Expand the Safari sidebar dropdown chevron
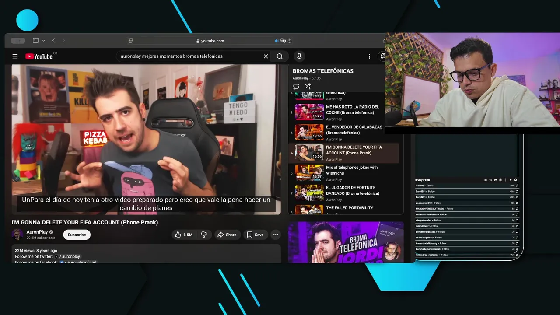This screenshot has width=560, height=315. (42, 41)
